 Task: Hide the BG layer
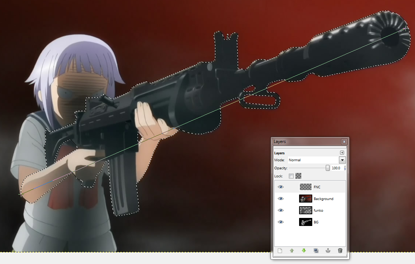coord(280,222)
